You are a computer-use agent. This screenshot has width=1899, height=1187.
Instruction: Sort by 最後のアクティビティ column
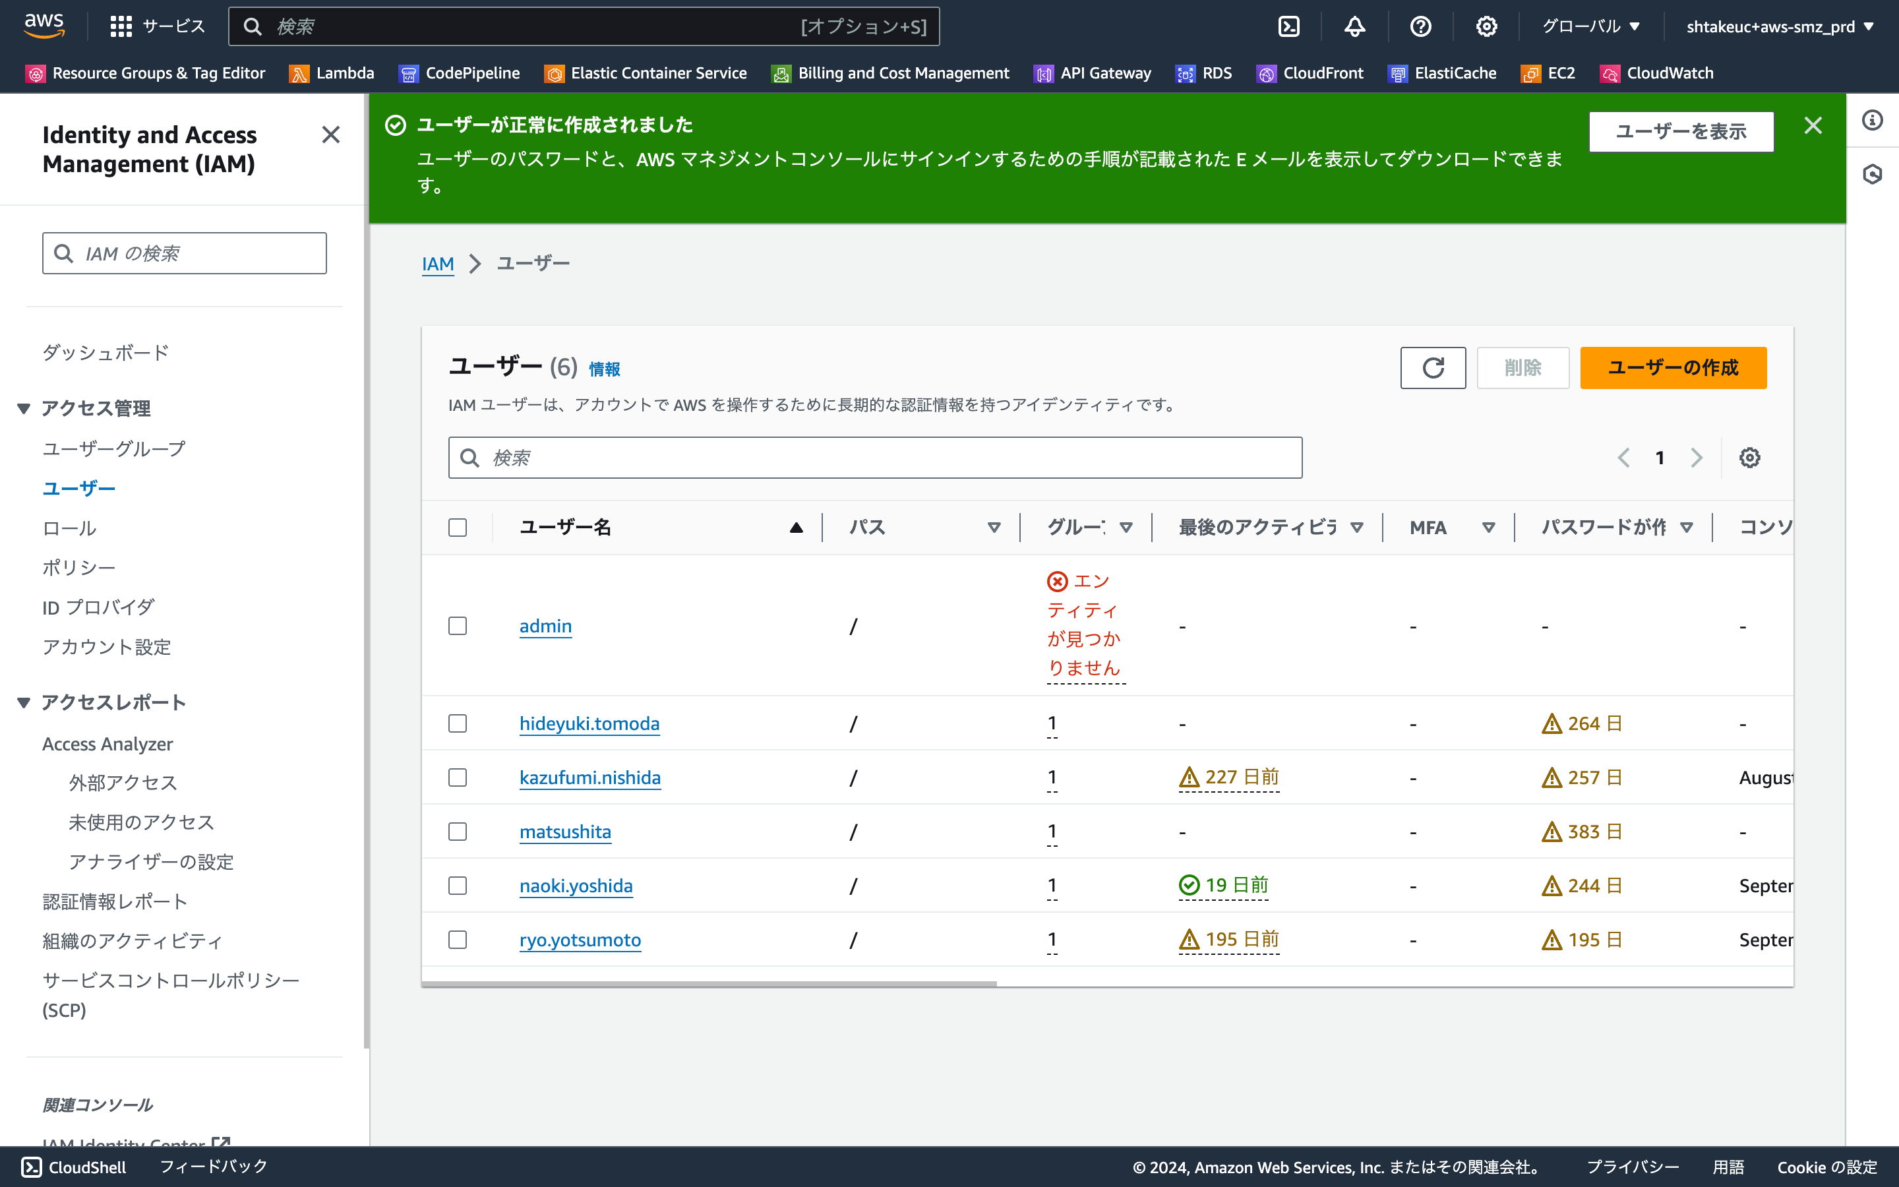pyautogui.click(x=1356, y=528)
